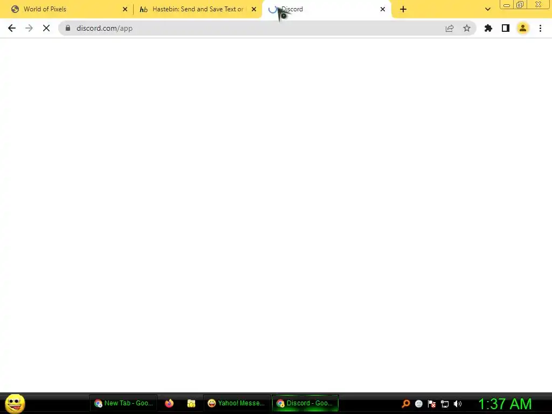Share this page icon in address bar
Viewport: 552px width, 414px height.
[450, 28]
